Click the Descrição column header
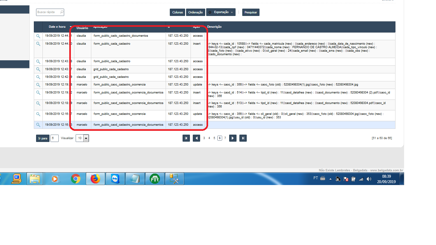Screen dimensions: 436x245 (x=214, y=27)
